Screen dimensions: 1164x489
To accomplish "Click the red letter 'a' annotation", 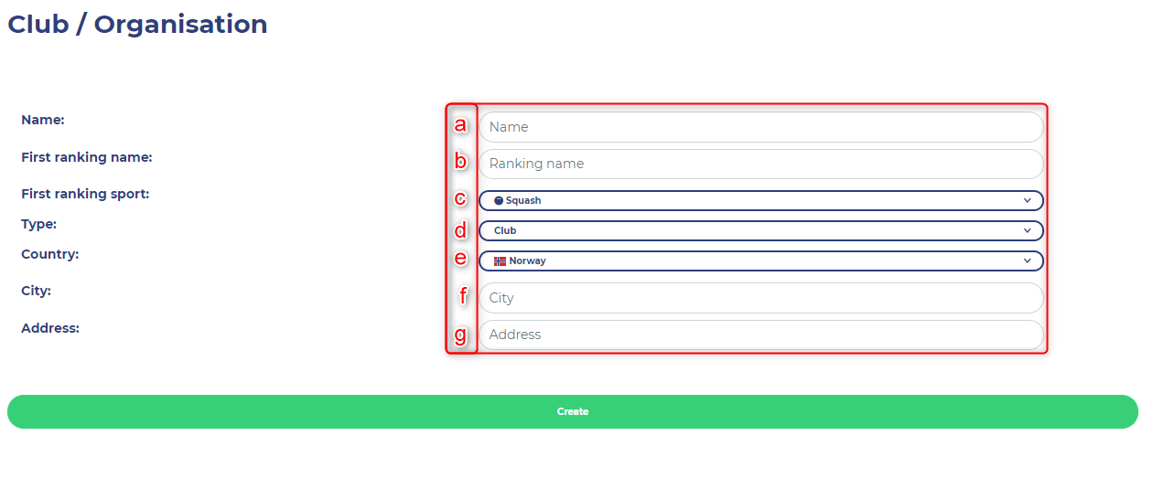I will 461,125.
